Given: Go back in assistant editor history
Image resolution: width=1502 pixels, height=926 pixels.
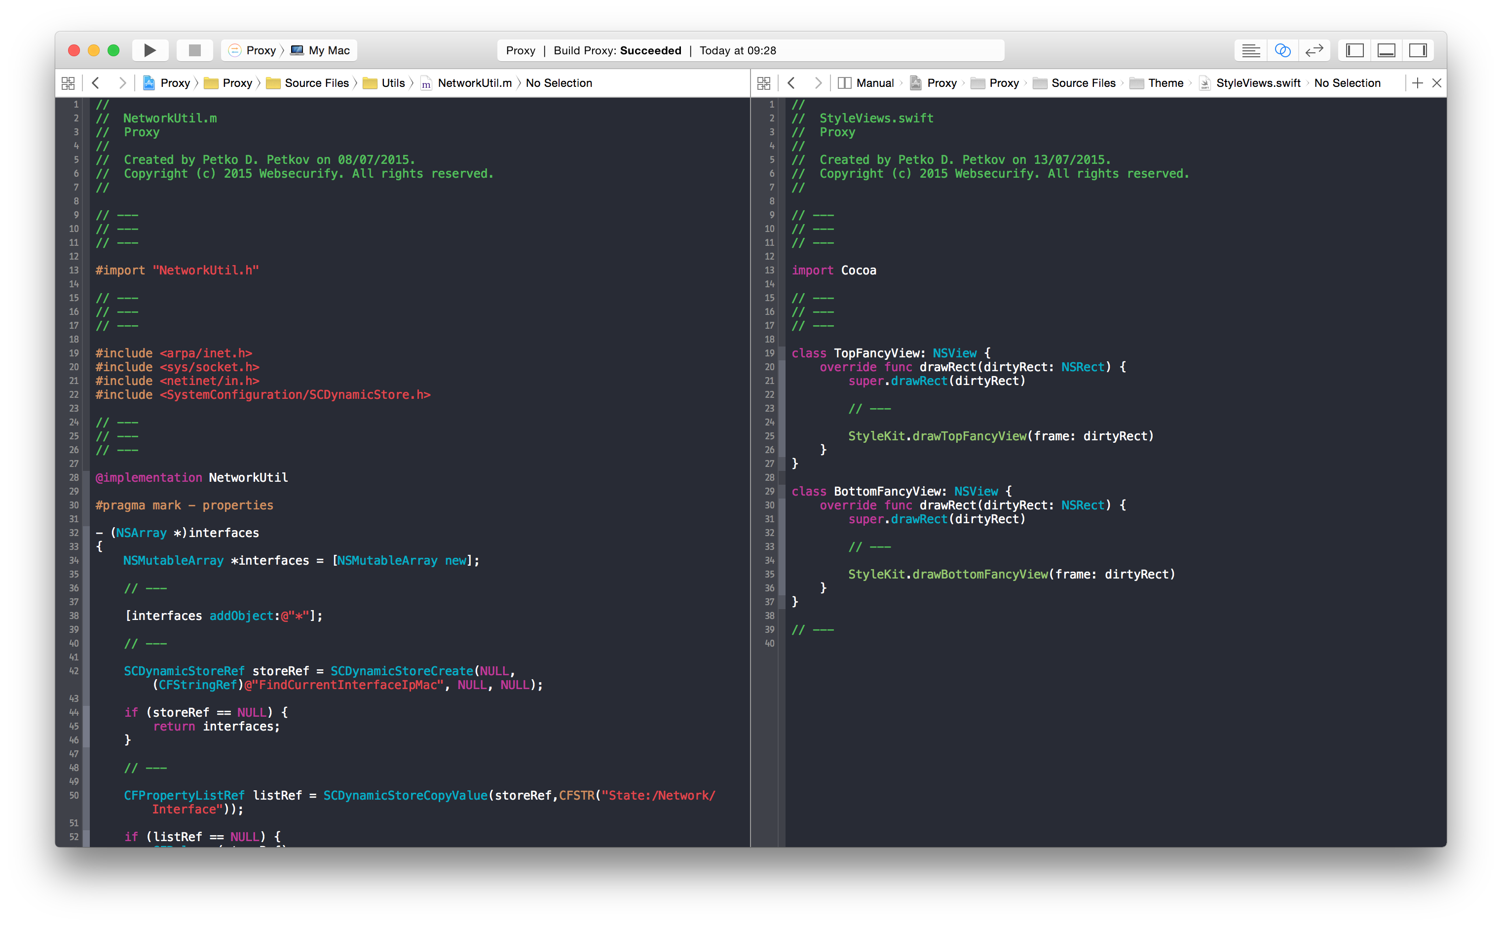Looking at the screenshot, I should click(791, 83).
